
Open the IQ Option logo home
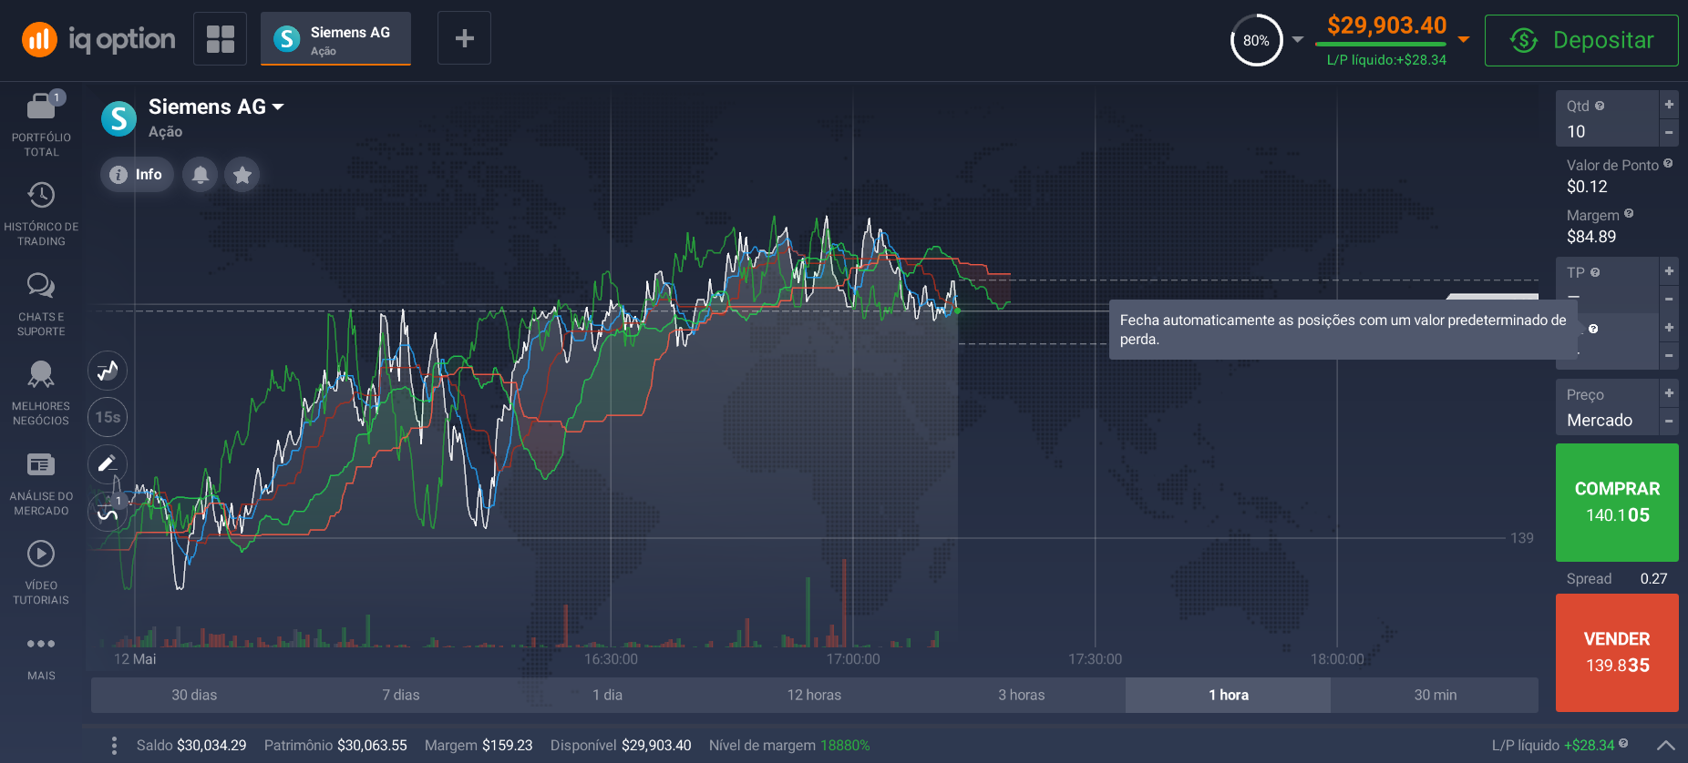pyautogui.click(x=98, y=39)
